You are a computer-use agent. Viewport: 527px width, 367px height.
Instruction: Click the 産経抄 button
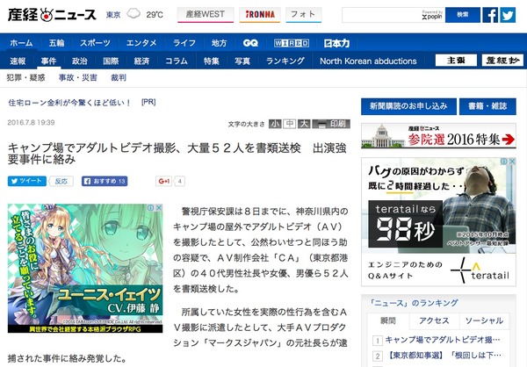point(502,61)
